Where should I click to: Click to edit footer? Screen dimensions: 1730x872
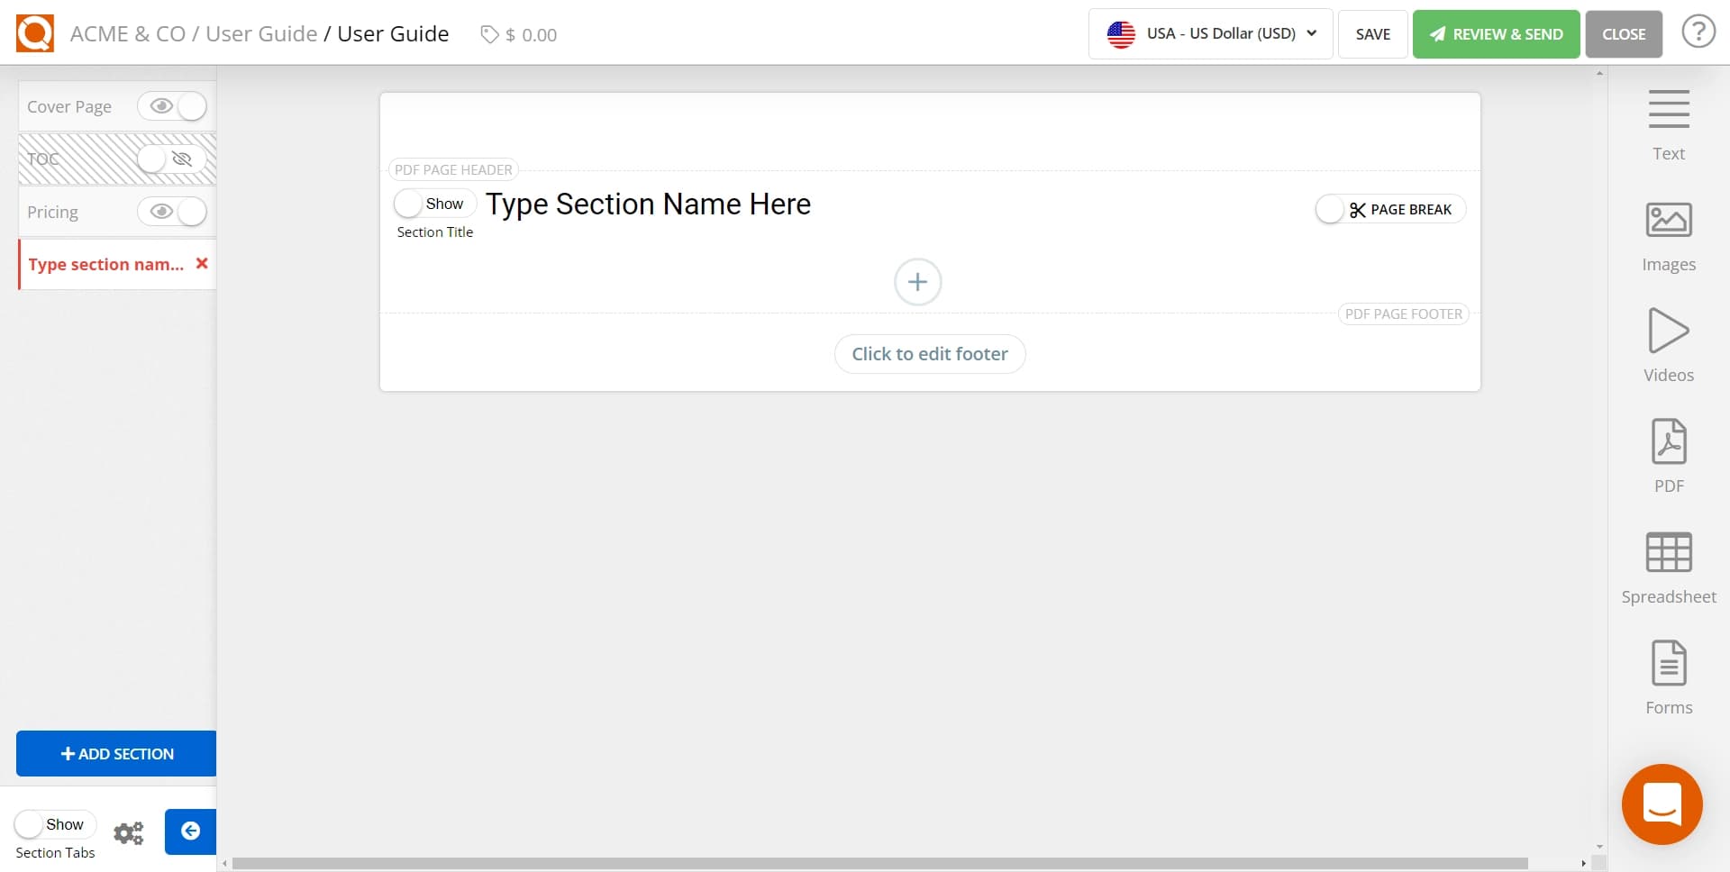[x=930, y=353]
